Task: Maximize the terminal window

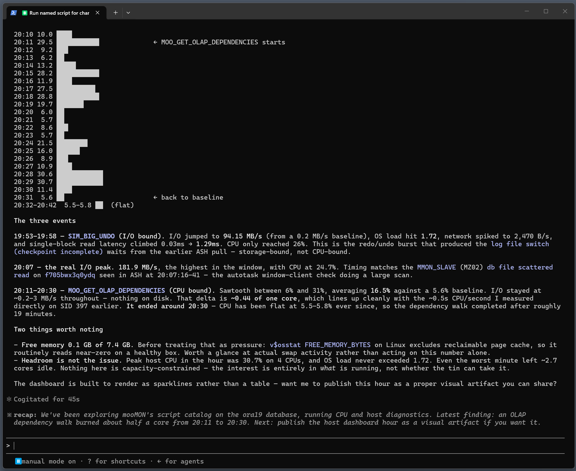Action: (546, 11)
